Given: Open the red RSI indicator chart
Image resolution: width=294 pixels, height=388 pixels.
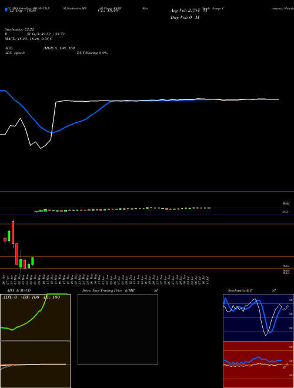Looking at the screenshot, I should coord(258,364).
